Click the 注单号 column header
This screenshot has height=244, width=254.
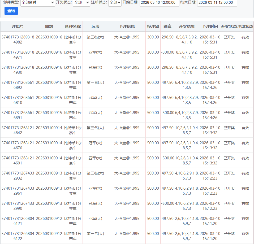pyautogui.click(x=18, y=27)
